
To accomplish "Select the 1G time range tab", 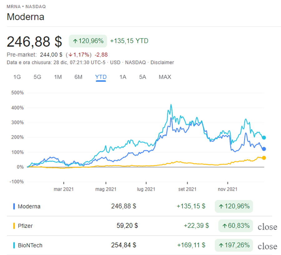I will [17, 77].
